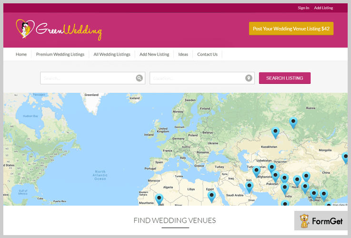This screenshot has height=238, width=351.
Task: Select the map marker near Oman
Action: tap(249, 187)
